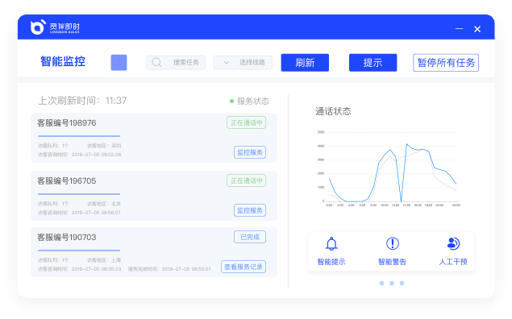
Task: Open the 选择线路 dropdown
Action: (x=243, y=62)
